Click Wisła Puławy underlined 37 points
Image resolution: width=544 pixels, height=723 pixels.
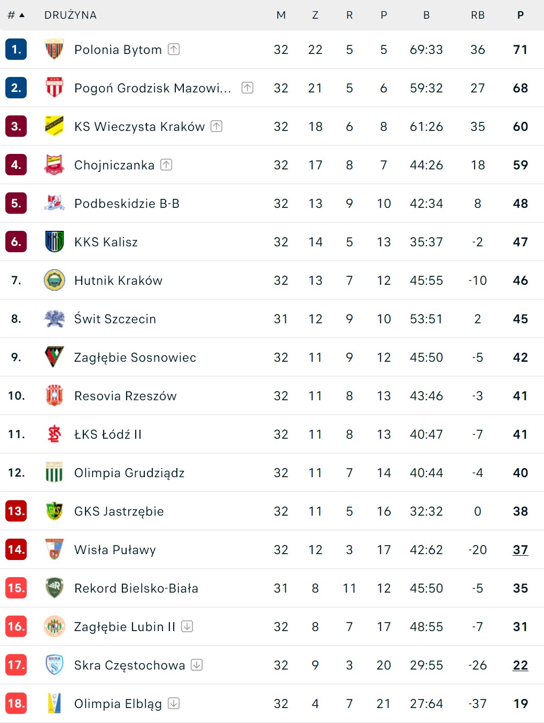click(x=520, y=550)
